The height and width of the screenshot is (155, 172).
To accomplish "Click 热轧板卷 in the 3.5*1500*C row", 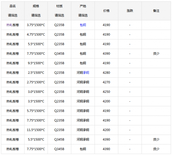I will 13,101.
